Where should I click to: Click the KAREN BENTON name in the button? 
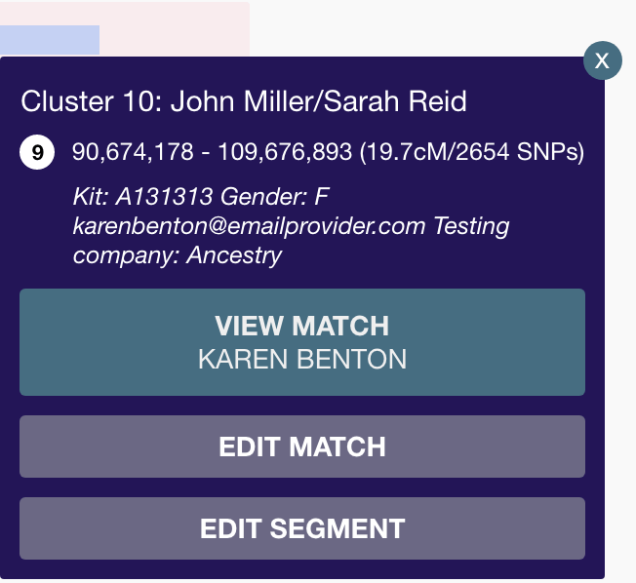click(302, 359)
